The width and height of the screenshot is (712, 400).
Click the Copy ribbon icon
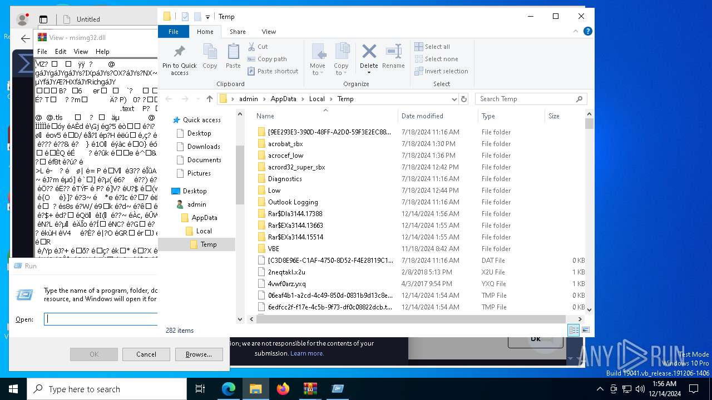210,57
